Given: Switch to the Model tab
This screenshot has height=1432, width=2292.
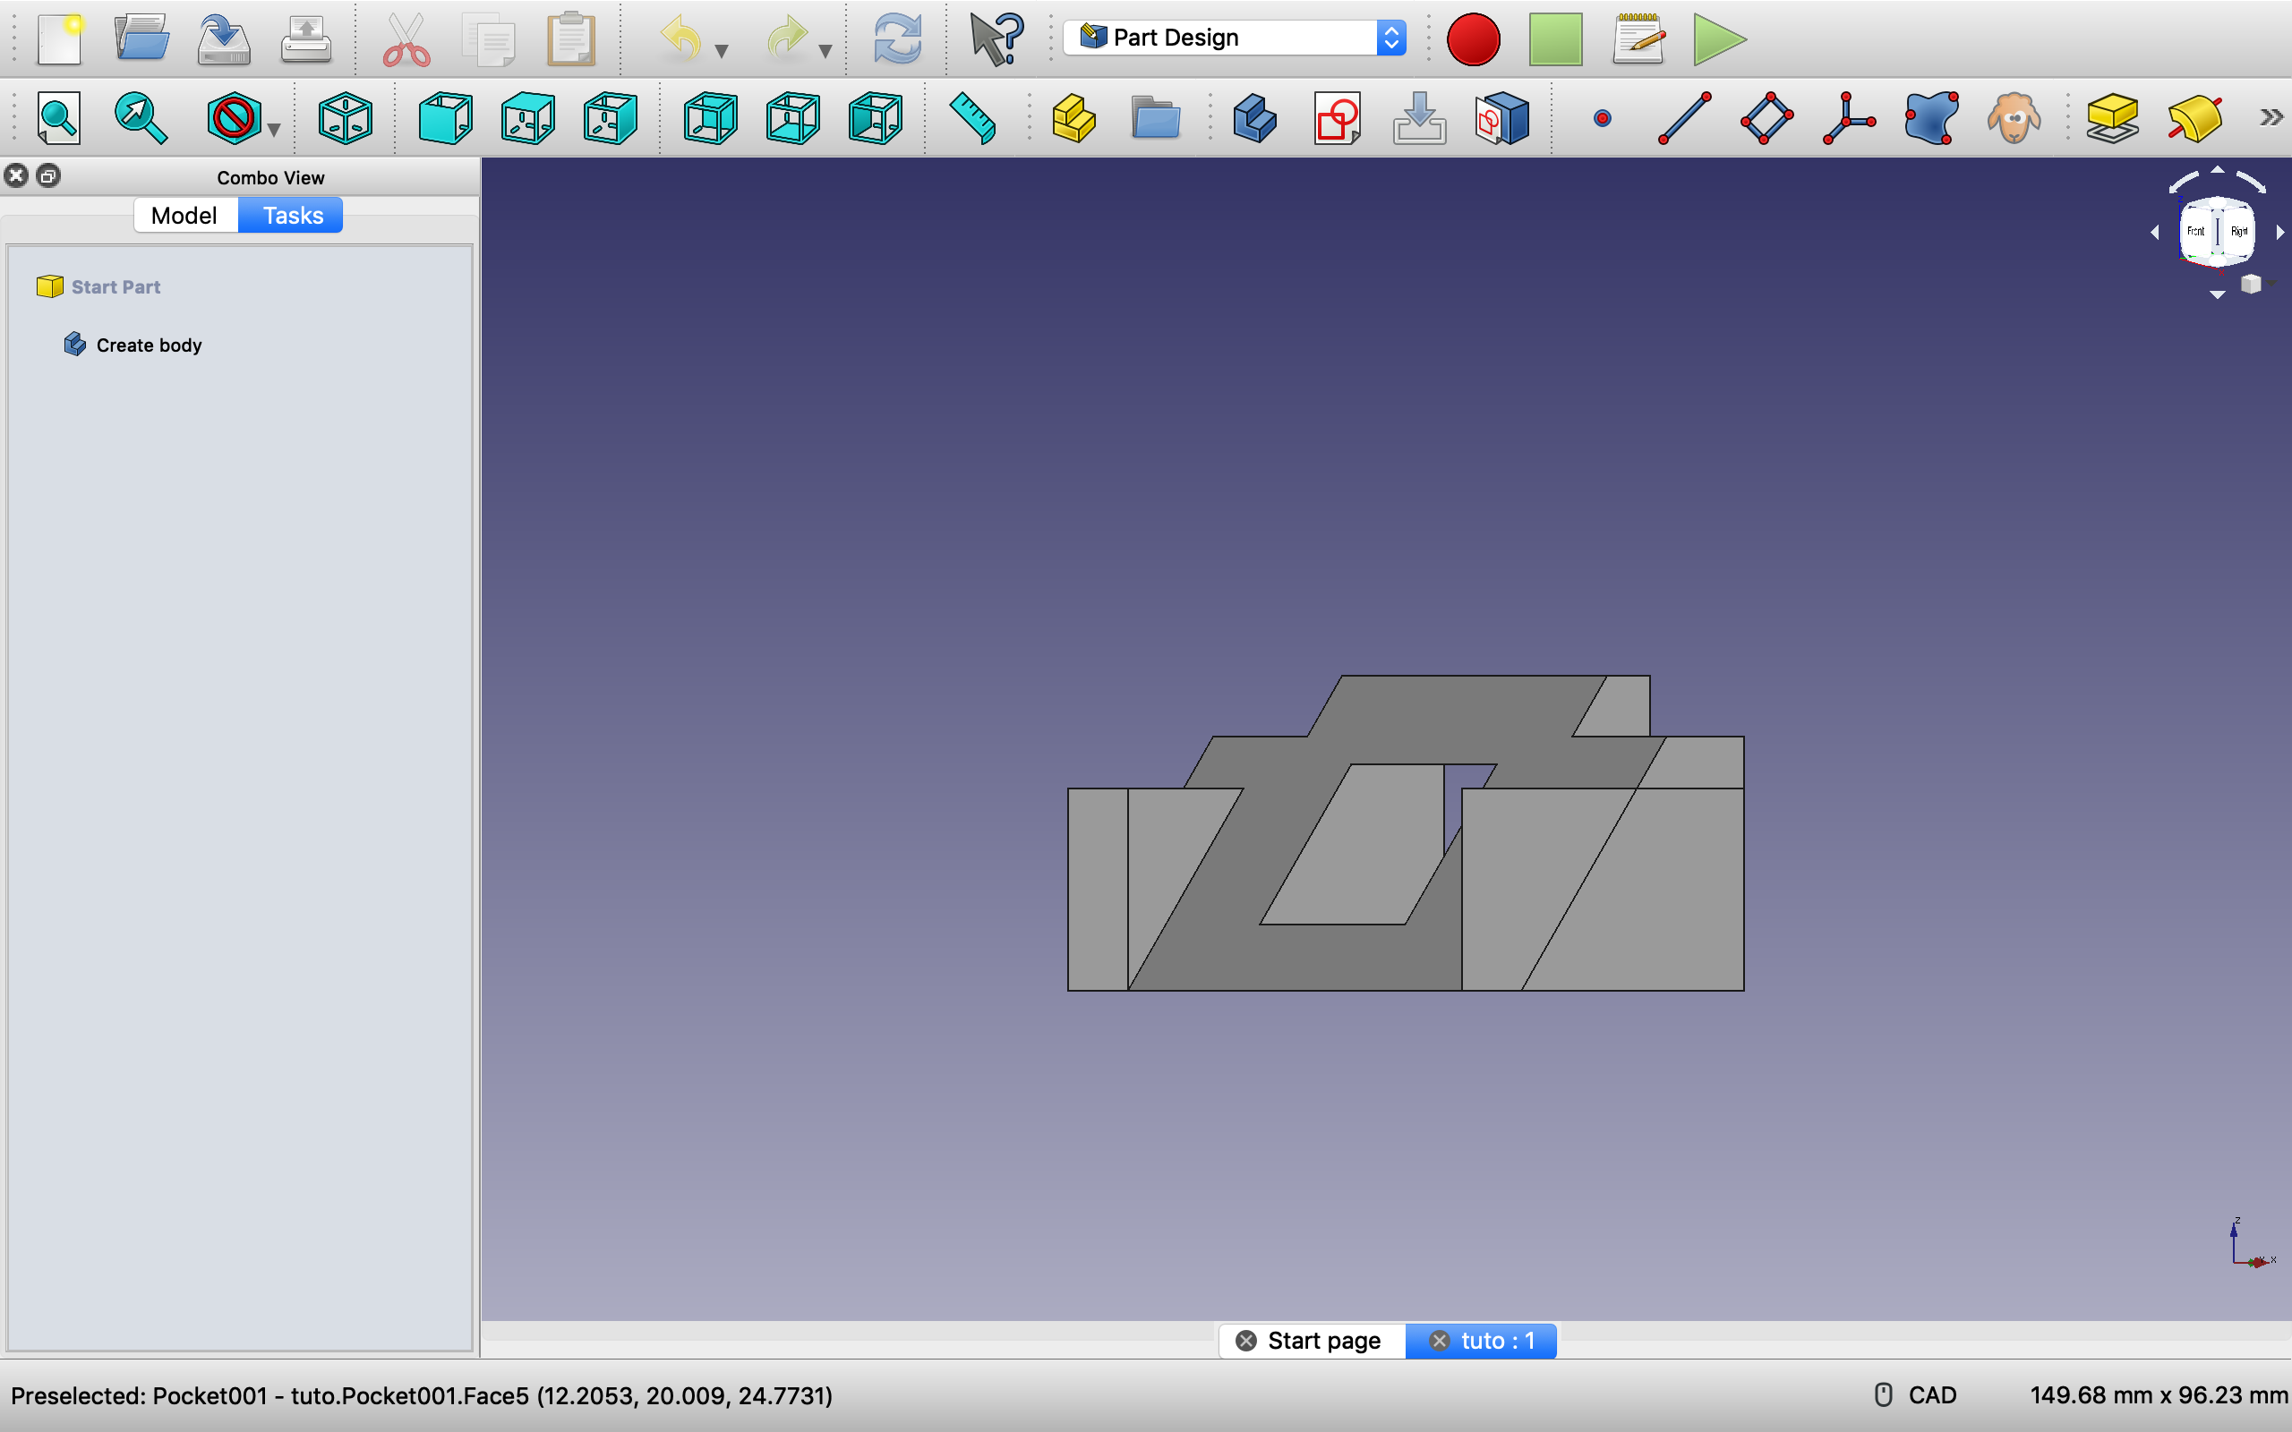Looking at the screenshot, I should pyautogui.click(x=184, y=215).
